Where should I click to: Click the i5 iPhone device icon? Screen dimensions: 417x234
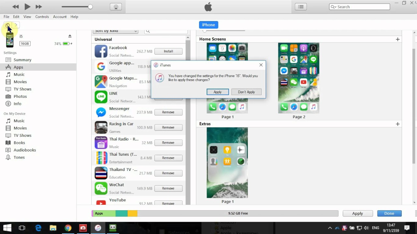coord(10,40)
